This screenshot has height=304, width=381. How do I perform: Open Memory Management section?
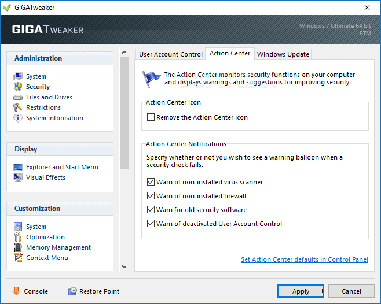tap(58, 247)
